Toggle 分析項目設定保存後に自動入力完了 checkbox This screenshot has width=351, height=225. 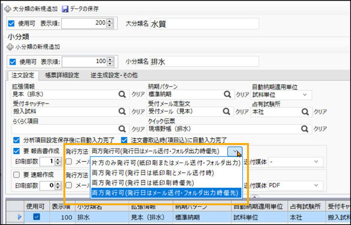point(17,141)
